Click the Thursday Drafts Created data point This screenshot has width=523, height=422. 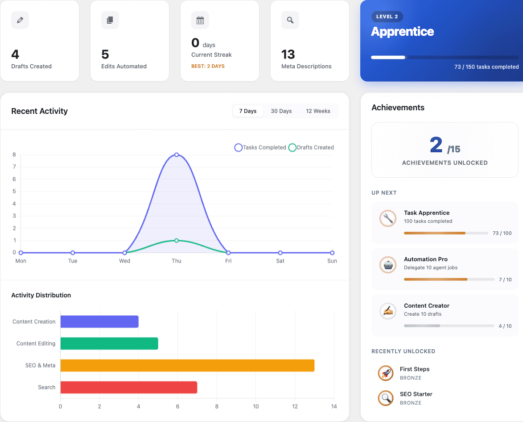point(177,241)
